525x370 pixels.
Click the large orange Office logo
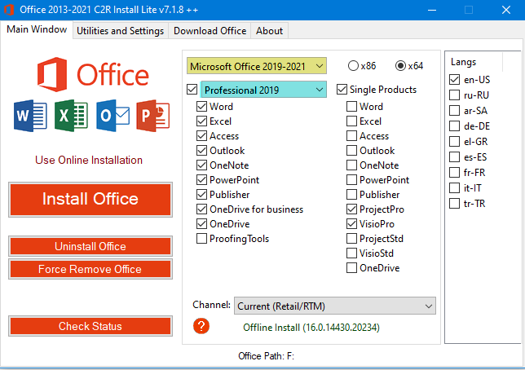93,75
